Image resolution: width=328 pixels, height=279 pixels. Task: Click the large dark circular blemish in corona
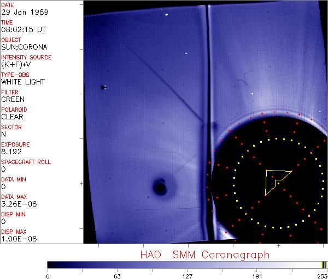(x=160, y=186)
